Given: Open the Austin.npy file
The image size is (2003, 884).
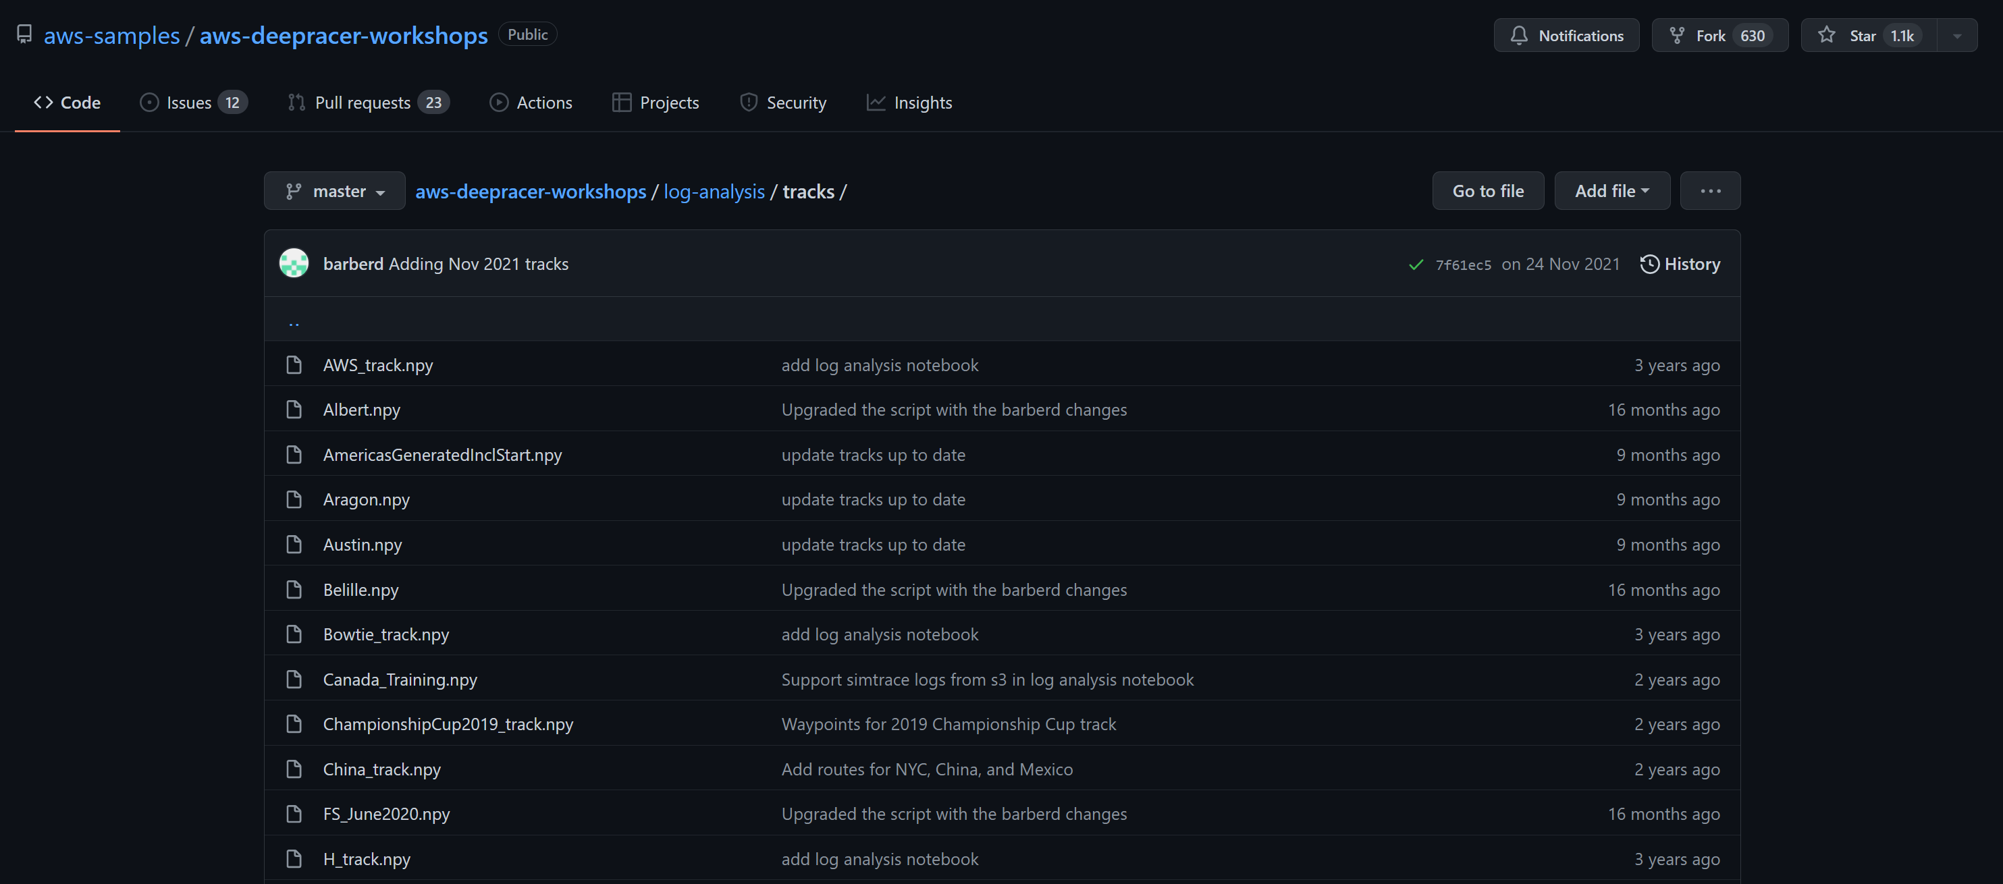Looking at the screenshot, I should click(363, 545).
